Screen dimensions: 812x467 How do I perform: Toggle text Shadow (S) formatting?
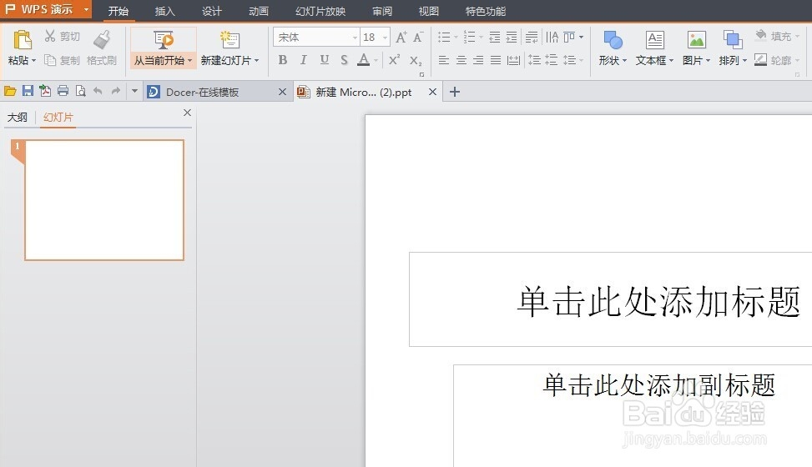345,60
